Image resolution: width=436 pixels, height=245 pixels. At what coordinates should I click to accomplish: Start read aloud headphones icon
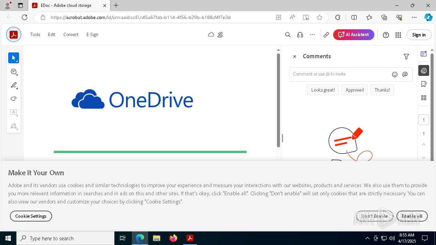point(300,35)
